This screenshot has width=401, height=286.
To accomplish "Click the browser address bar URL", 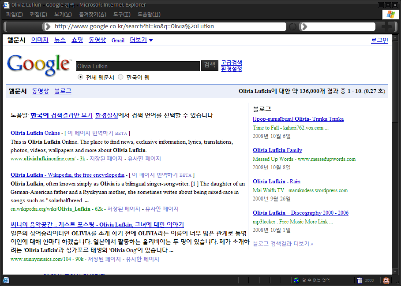I will click(134, 26).
